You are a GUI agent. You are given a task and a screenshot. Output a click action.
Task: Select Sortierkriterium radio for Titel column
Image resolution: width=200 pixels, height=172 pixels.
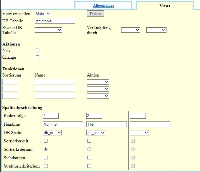click(89, 149)
